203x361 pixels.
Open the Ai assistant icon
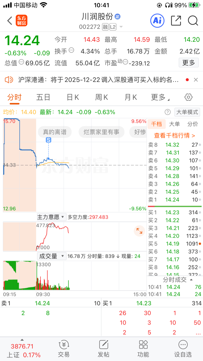click(157, 21)
